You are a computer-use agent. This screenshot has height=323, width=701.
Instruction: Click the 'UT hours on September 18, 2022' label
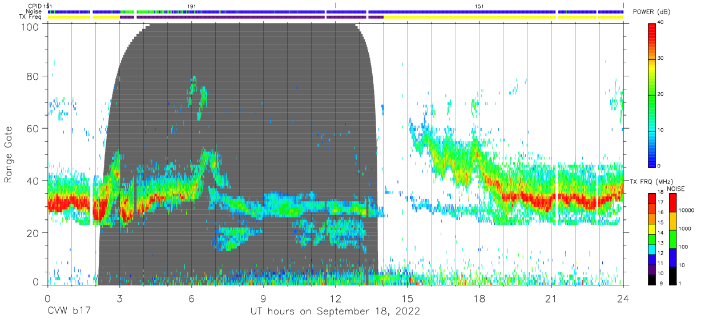(x=335, y=312)
